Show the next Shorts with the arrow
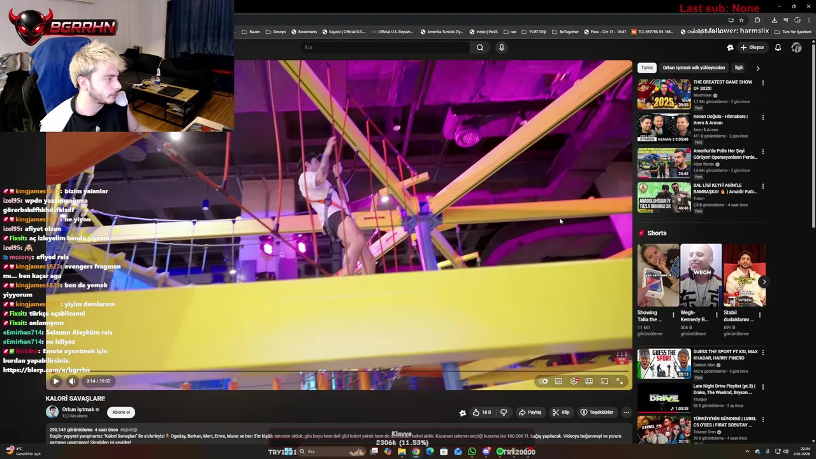816x459 pixels. [764, 282]
